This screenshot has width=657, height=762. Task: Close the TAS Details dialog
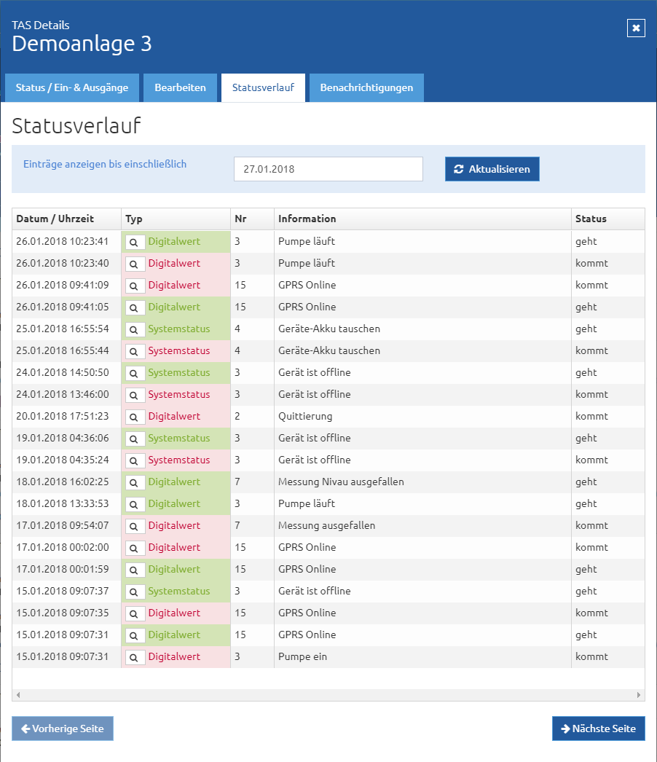pyautogui.click(x=636, y=28)
